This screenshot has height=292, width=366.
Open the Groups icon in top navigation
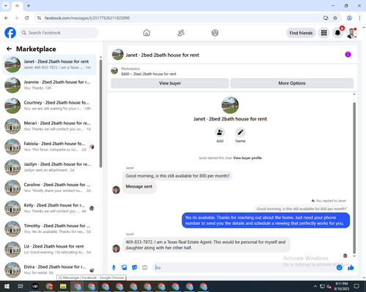[x=215, y=33]
